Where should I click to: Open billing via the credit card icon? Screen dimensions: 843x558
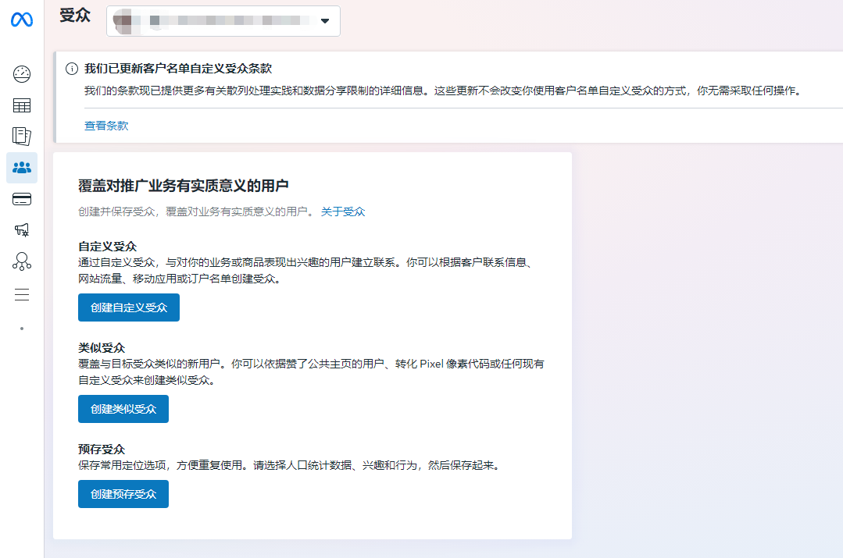coord(21,199)
